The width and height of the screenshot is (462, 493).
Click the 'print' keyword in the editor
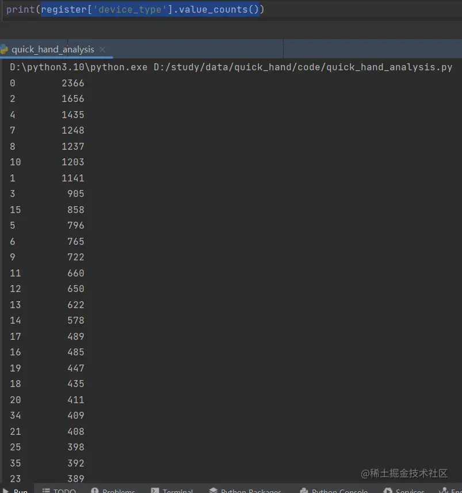[x=20, y=9]
